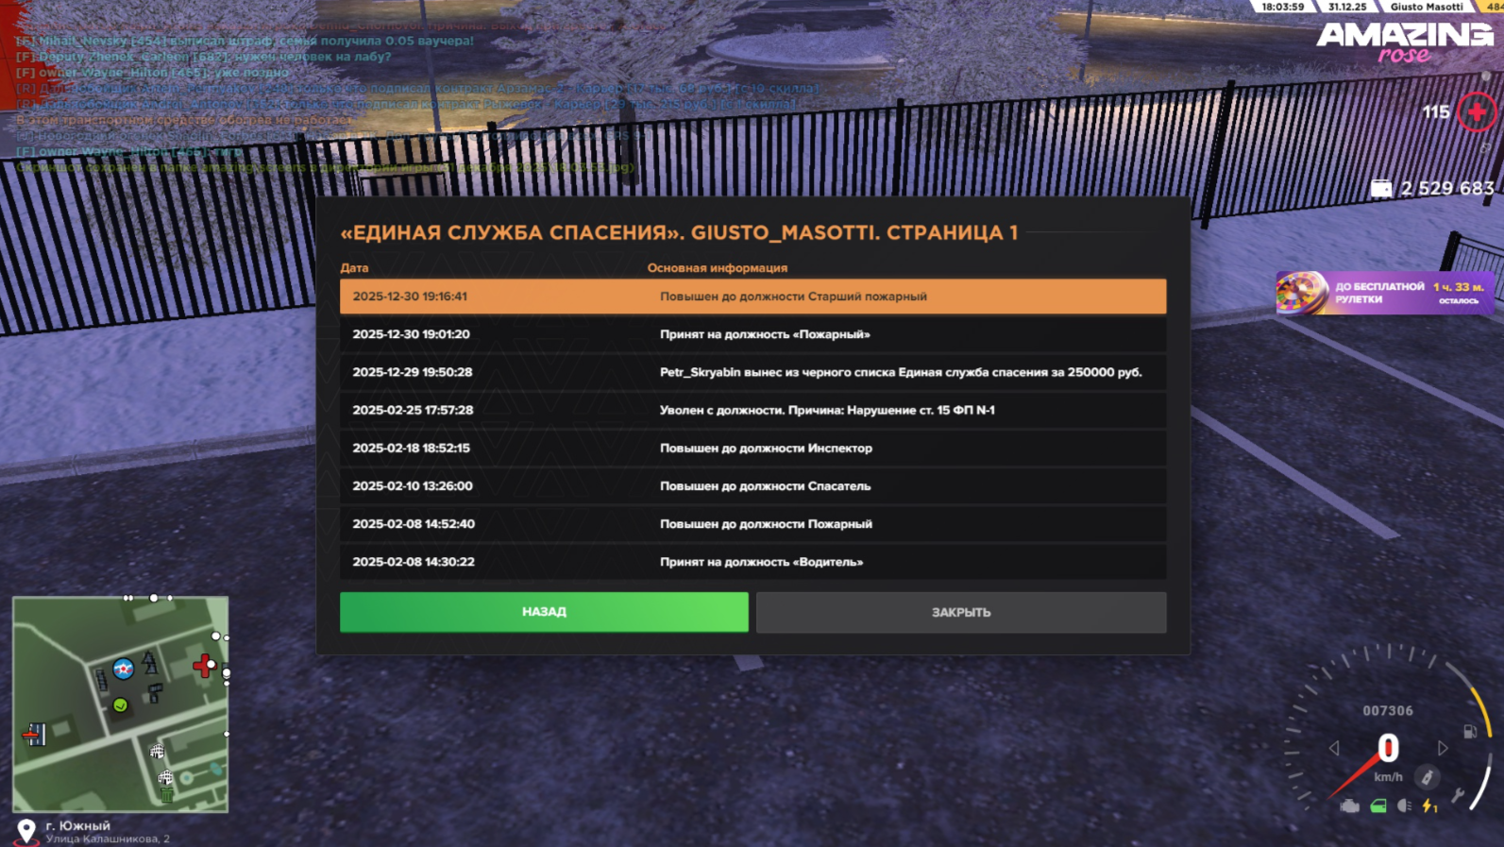1504x847 pixels.
Task: Click the left turn signal arrow
Action: click(1334, 749)
